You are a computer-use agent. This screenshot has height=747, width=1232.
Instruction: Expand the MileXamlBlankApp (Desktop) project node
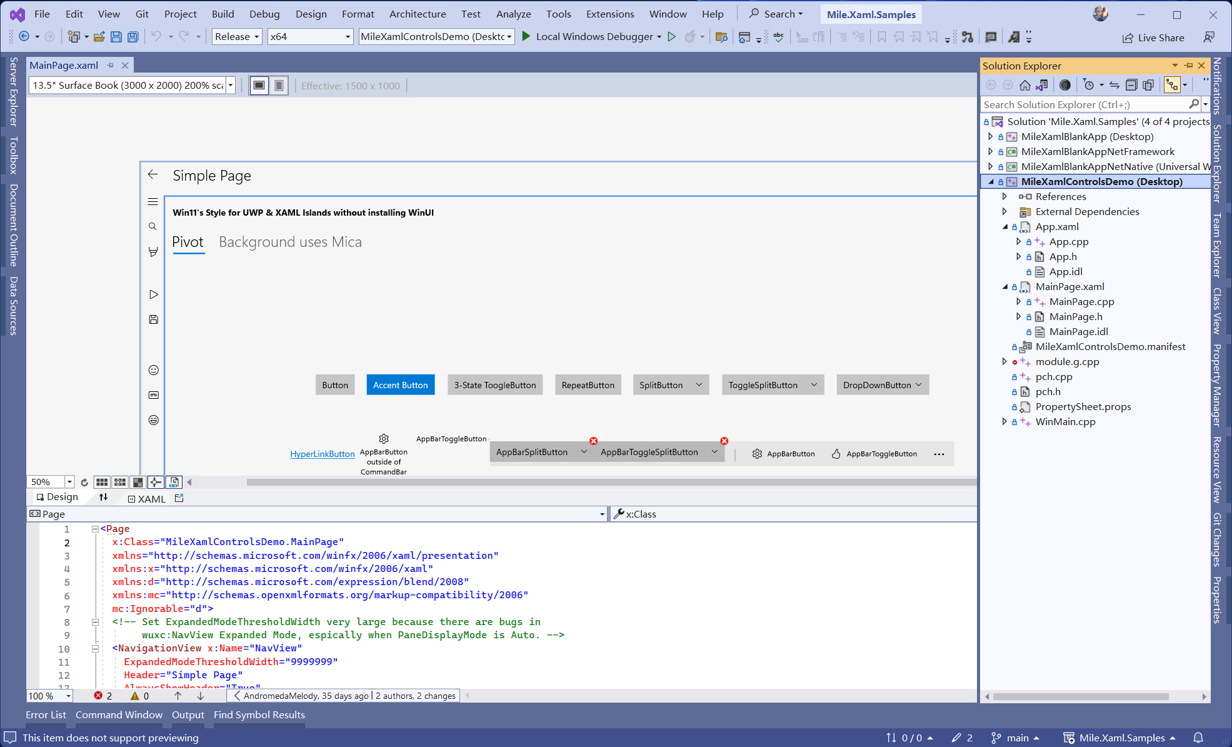tap(990, 137)
